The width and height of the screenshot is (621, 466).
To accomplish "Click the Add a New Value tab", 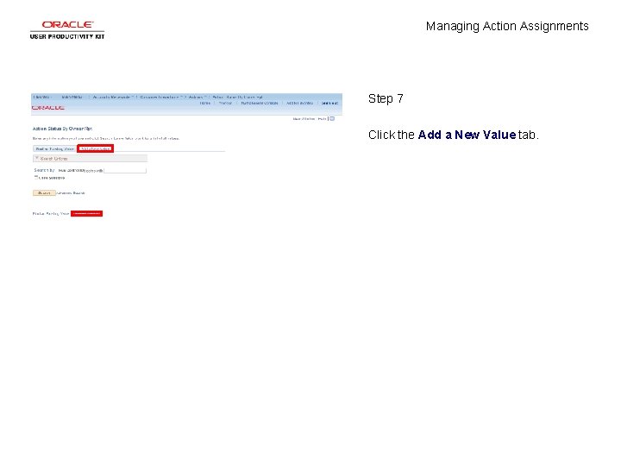I will [x=96, y=148].
